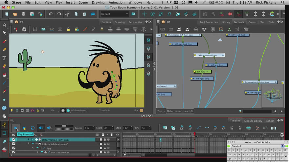The width and height of the screenshot is (289, 162).
Task: Switch to the Library tab
Action: [x=226, y=22]
